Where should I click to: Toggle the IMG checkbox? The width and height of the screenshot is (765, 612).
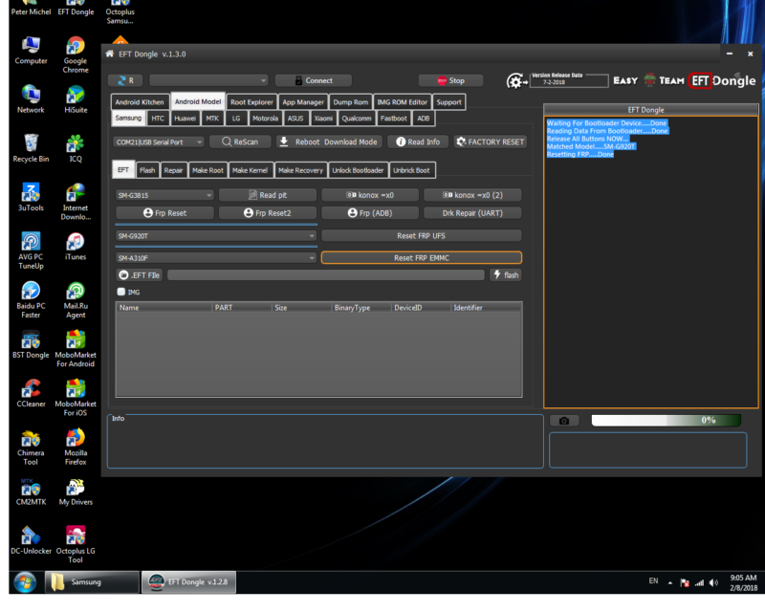click(121, 292)
